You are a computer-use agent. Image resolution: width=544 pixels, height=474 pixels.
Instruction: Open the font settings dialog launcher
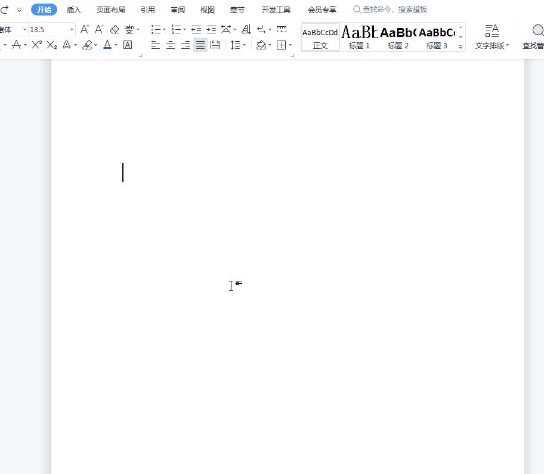[141, 55]
